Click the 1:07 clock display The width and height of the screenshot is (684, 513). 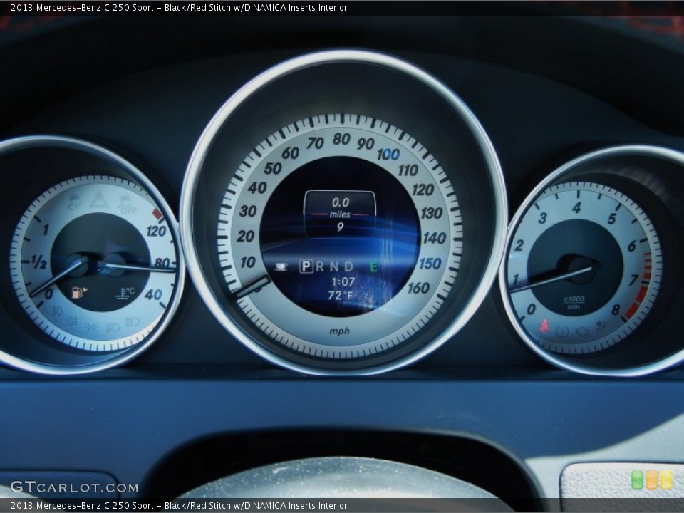pyautogui.click(x=343, y=282)
